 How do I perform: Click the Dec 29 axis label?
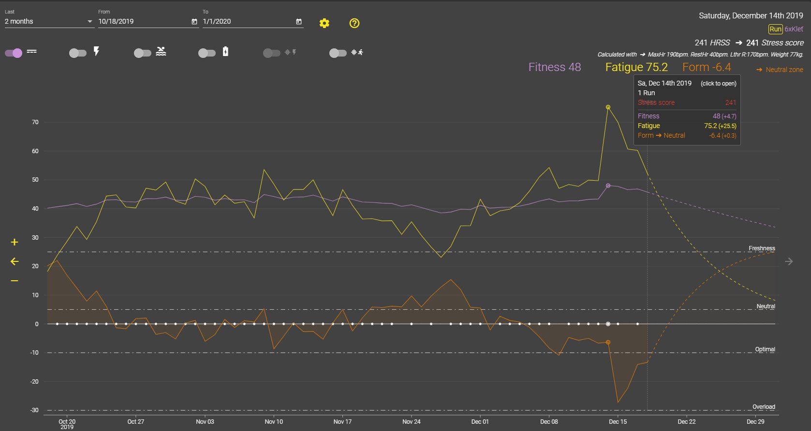[x=755, y=421]
